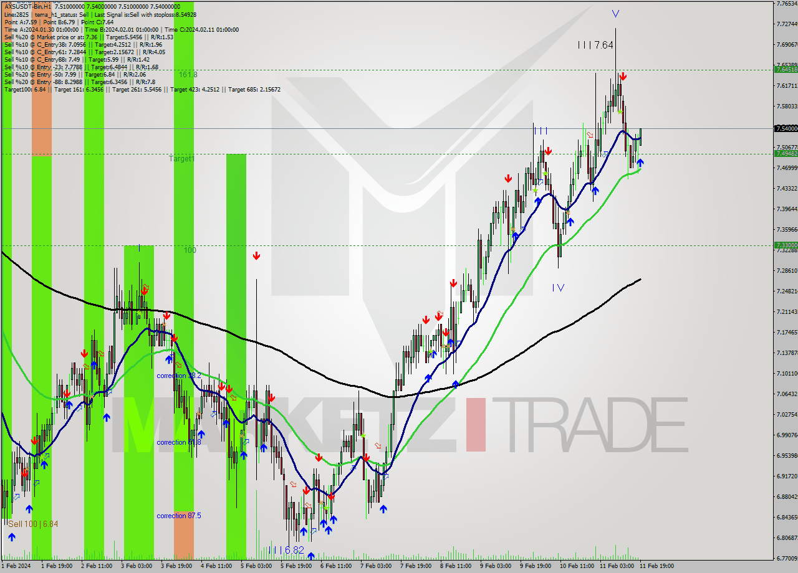Click the '161.8' fibonacci label

[188, 74]
